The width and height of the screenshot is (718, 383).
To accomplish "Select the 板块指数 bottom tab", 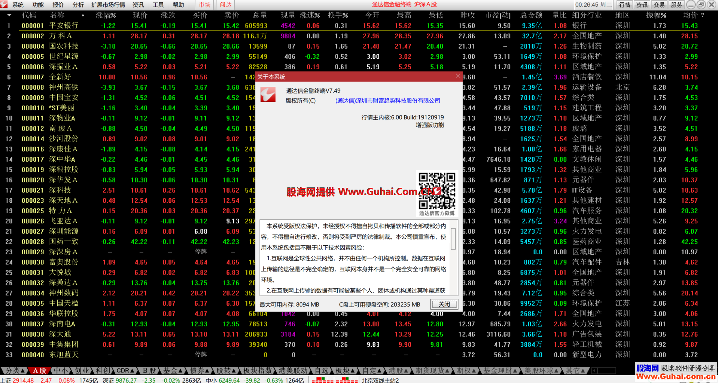I will click(x=258, y=371).
